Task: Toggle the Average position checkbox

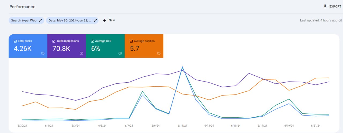Action: click(131, 41)
